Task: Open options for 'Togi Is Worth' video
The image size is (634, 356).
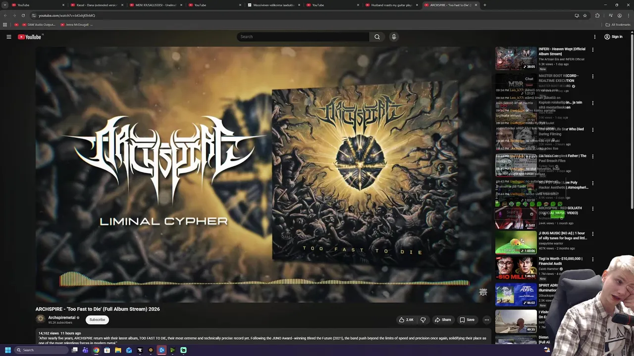Action: pyautogui.click(x=592, y=259)
